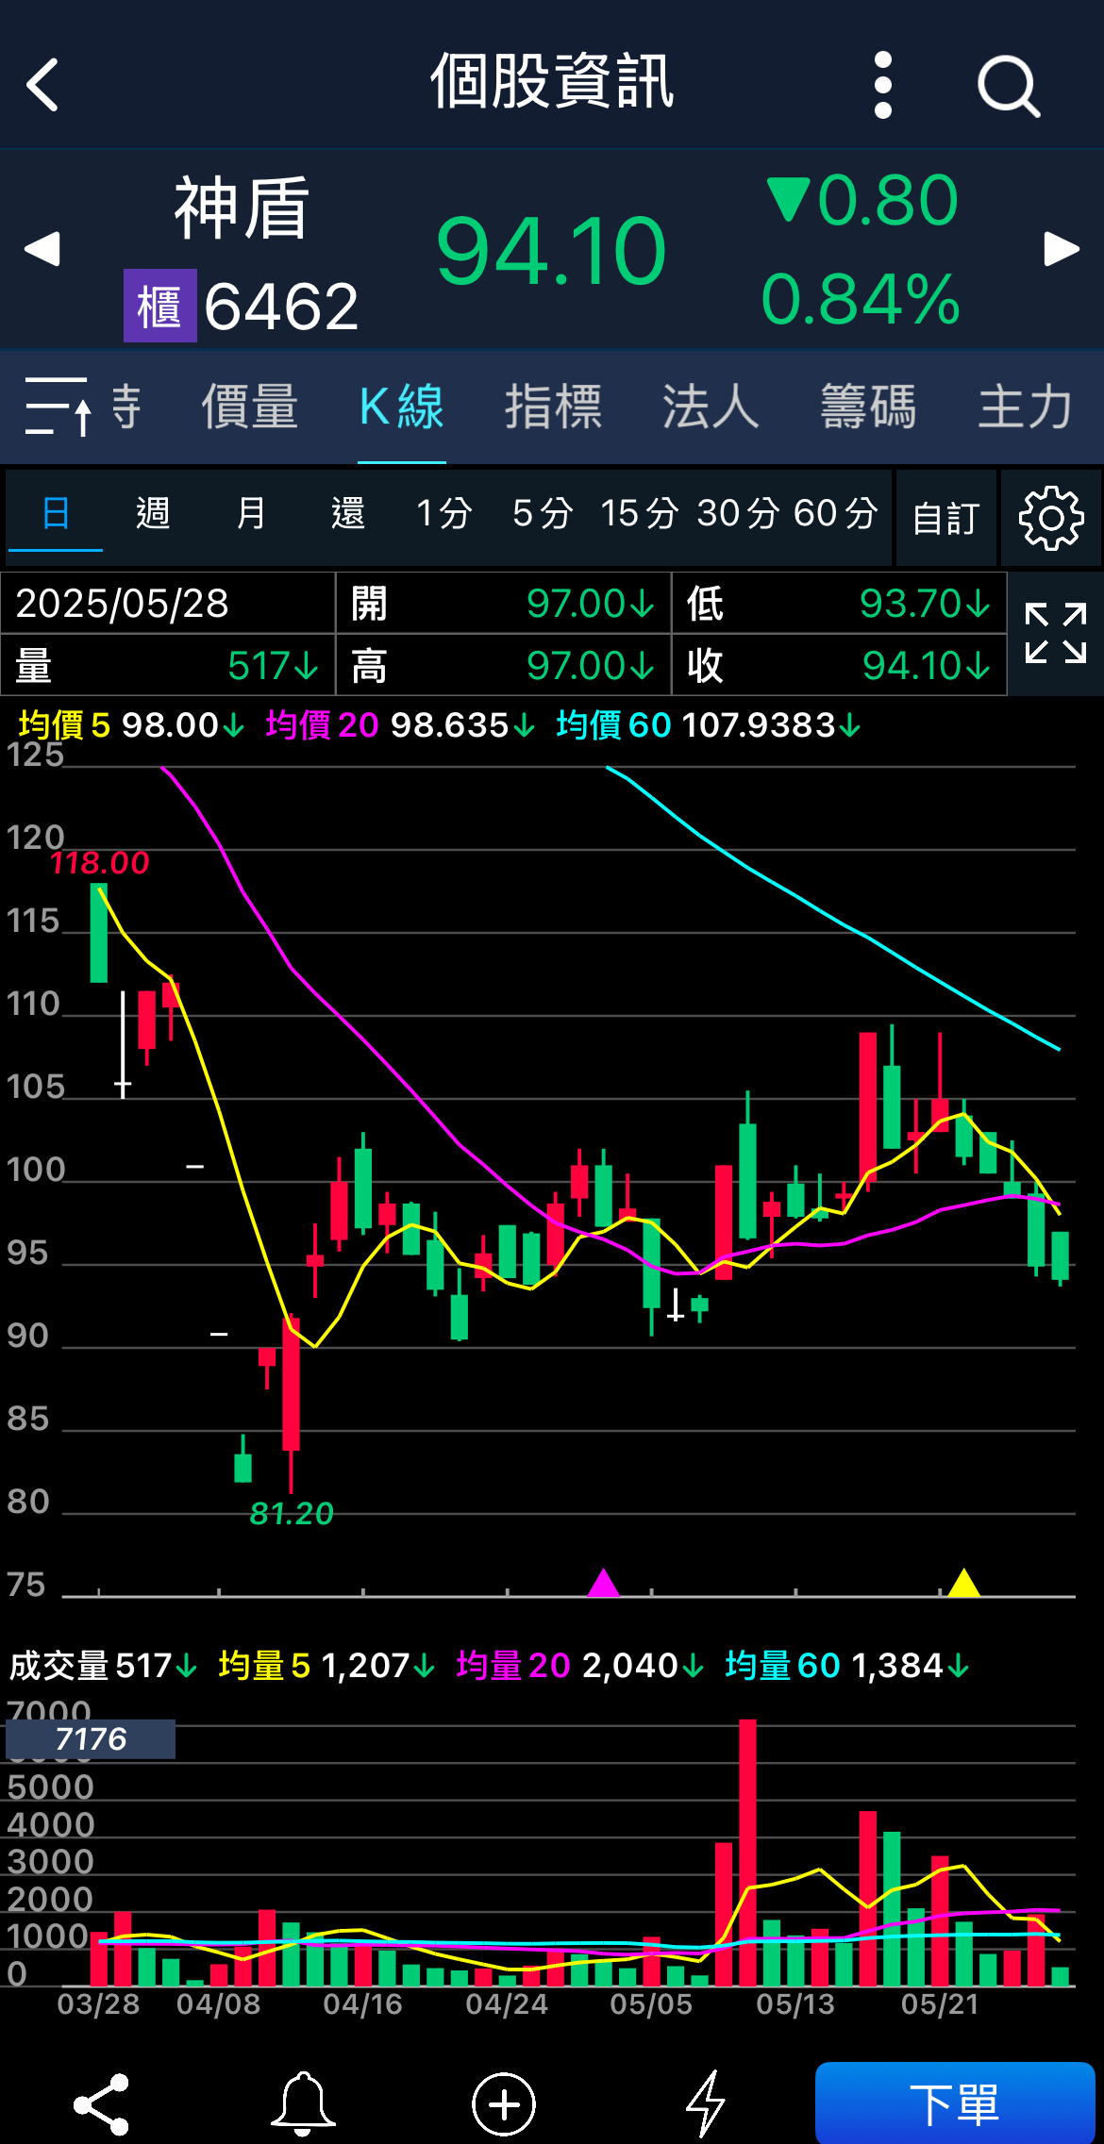Tap the stock name 神盾
This screenshot has height=2144, width=1104.
[243, 208]
